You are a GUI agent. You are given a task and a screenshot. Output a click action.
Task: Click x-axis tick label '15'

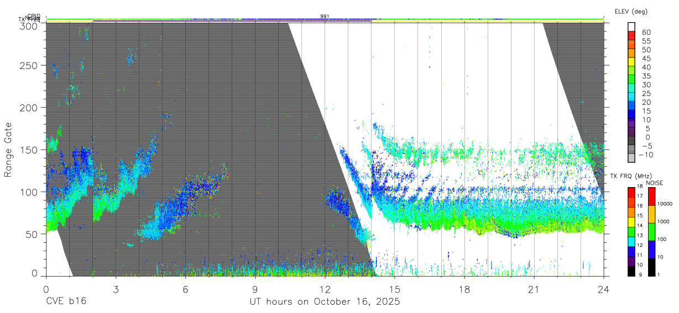click(395, 289)
